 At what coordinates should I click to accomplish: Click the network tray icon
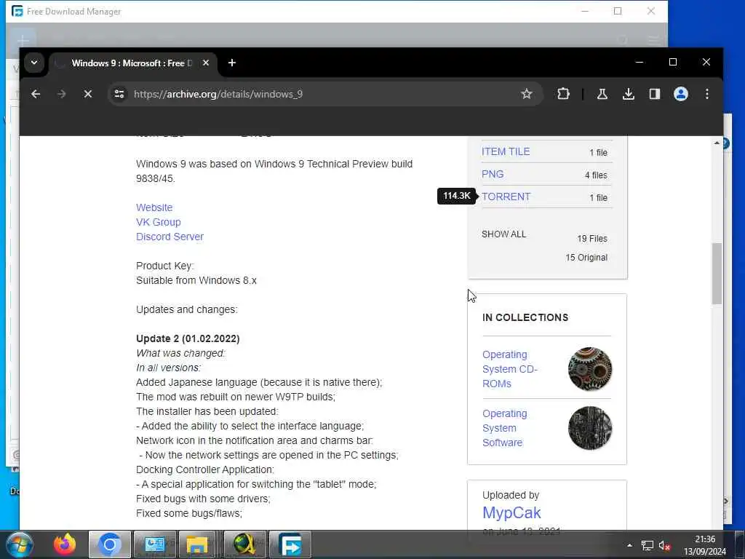click(x=647, y=545)
